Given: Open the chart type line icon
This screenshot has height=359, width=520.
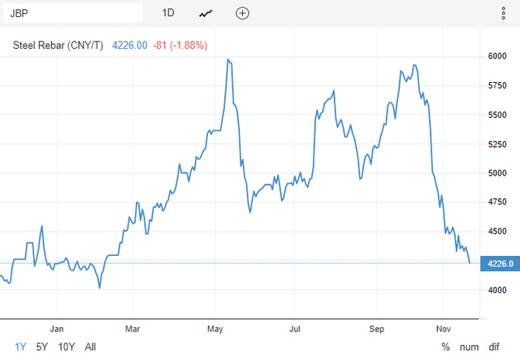Looking at the screenshot, I should pos(206,13).
